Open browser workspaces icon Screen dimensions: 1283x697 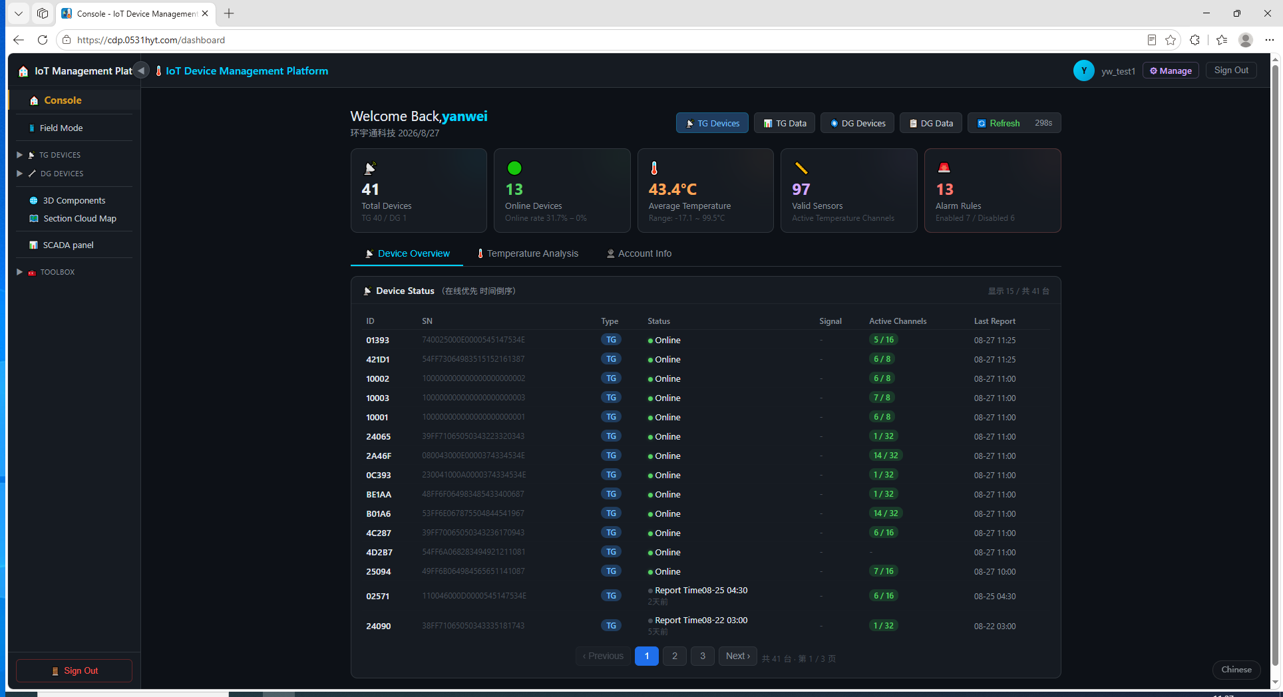43,13
